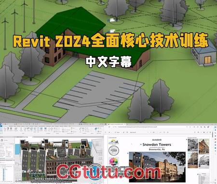This screenshot has width=217, height=184.
Task: Select the Railing tool in Revit ribbon
Action: 45,129
